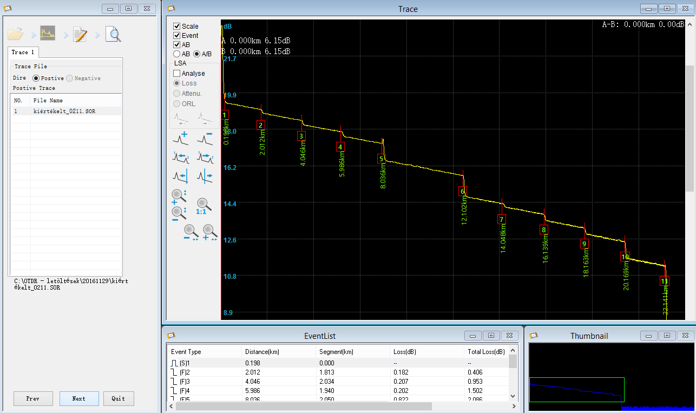Viewport: 696px width, 413px height.
Task: Toggle the Event checkbox
Action: (x=176, y=35)
